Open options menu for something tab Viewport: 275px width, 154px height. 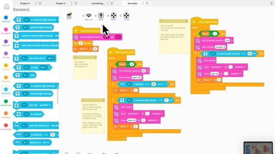click(107, 3)
